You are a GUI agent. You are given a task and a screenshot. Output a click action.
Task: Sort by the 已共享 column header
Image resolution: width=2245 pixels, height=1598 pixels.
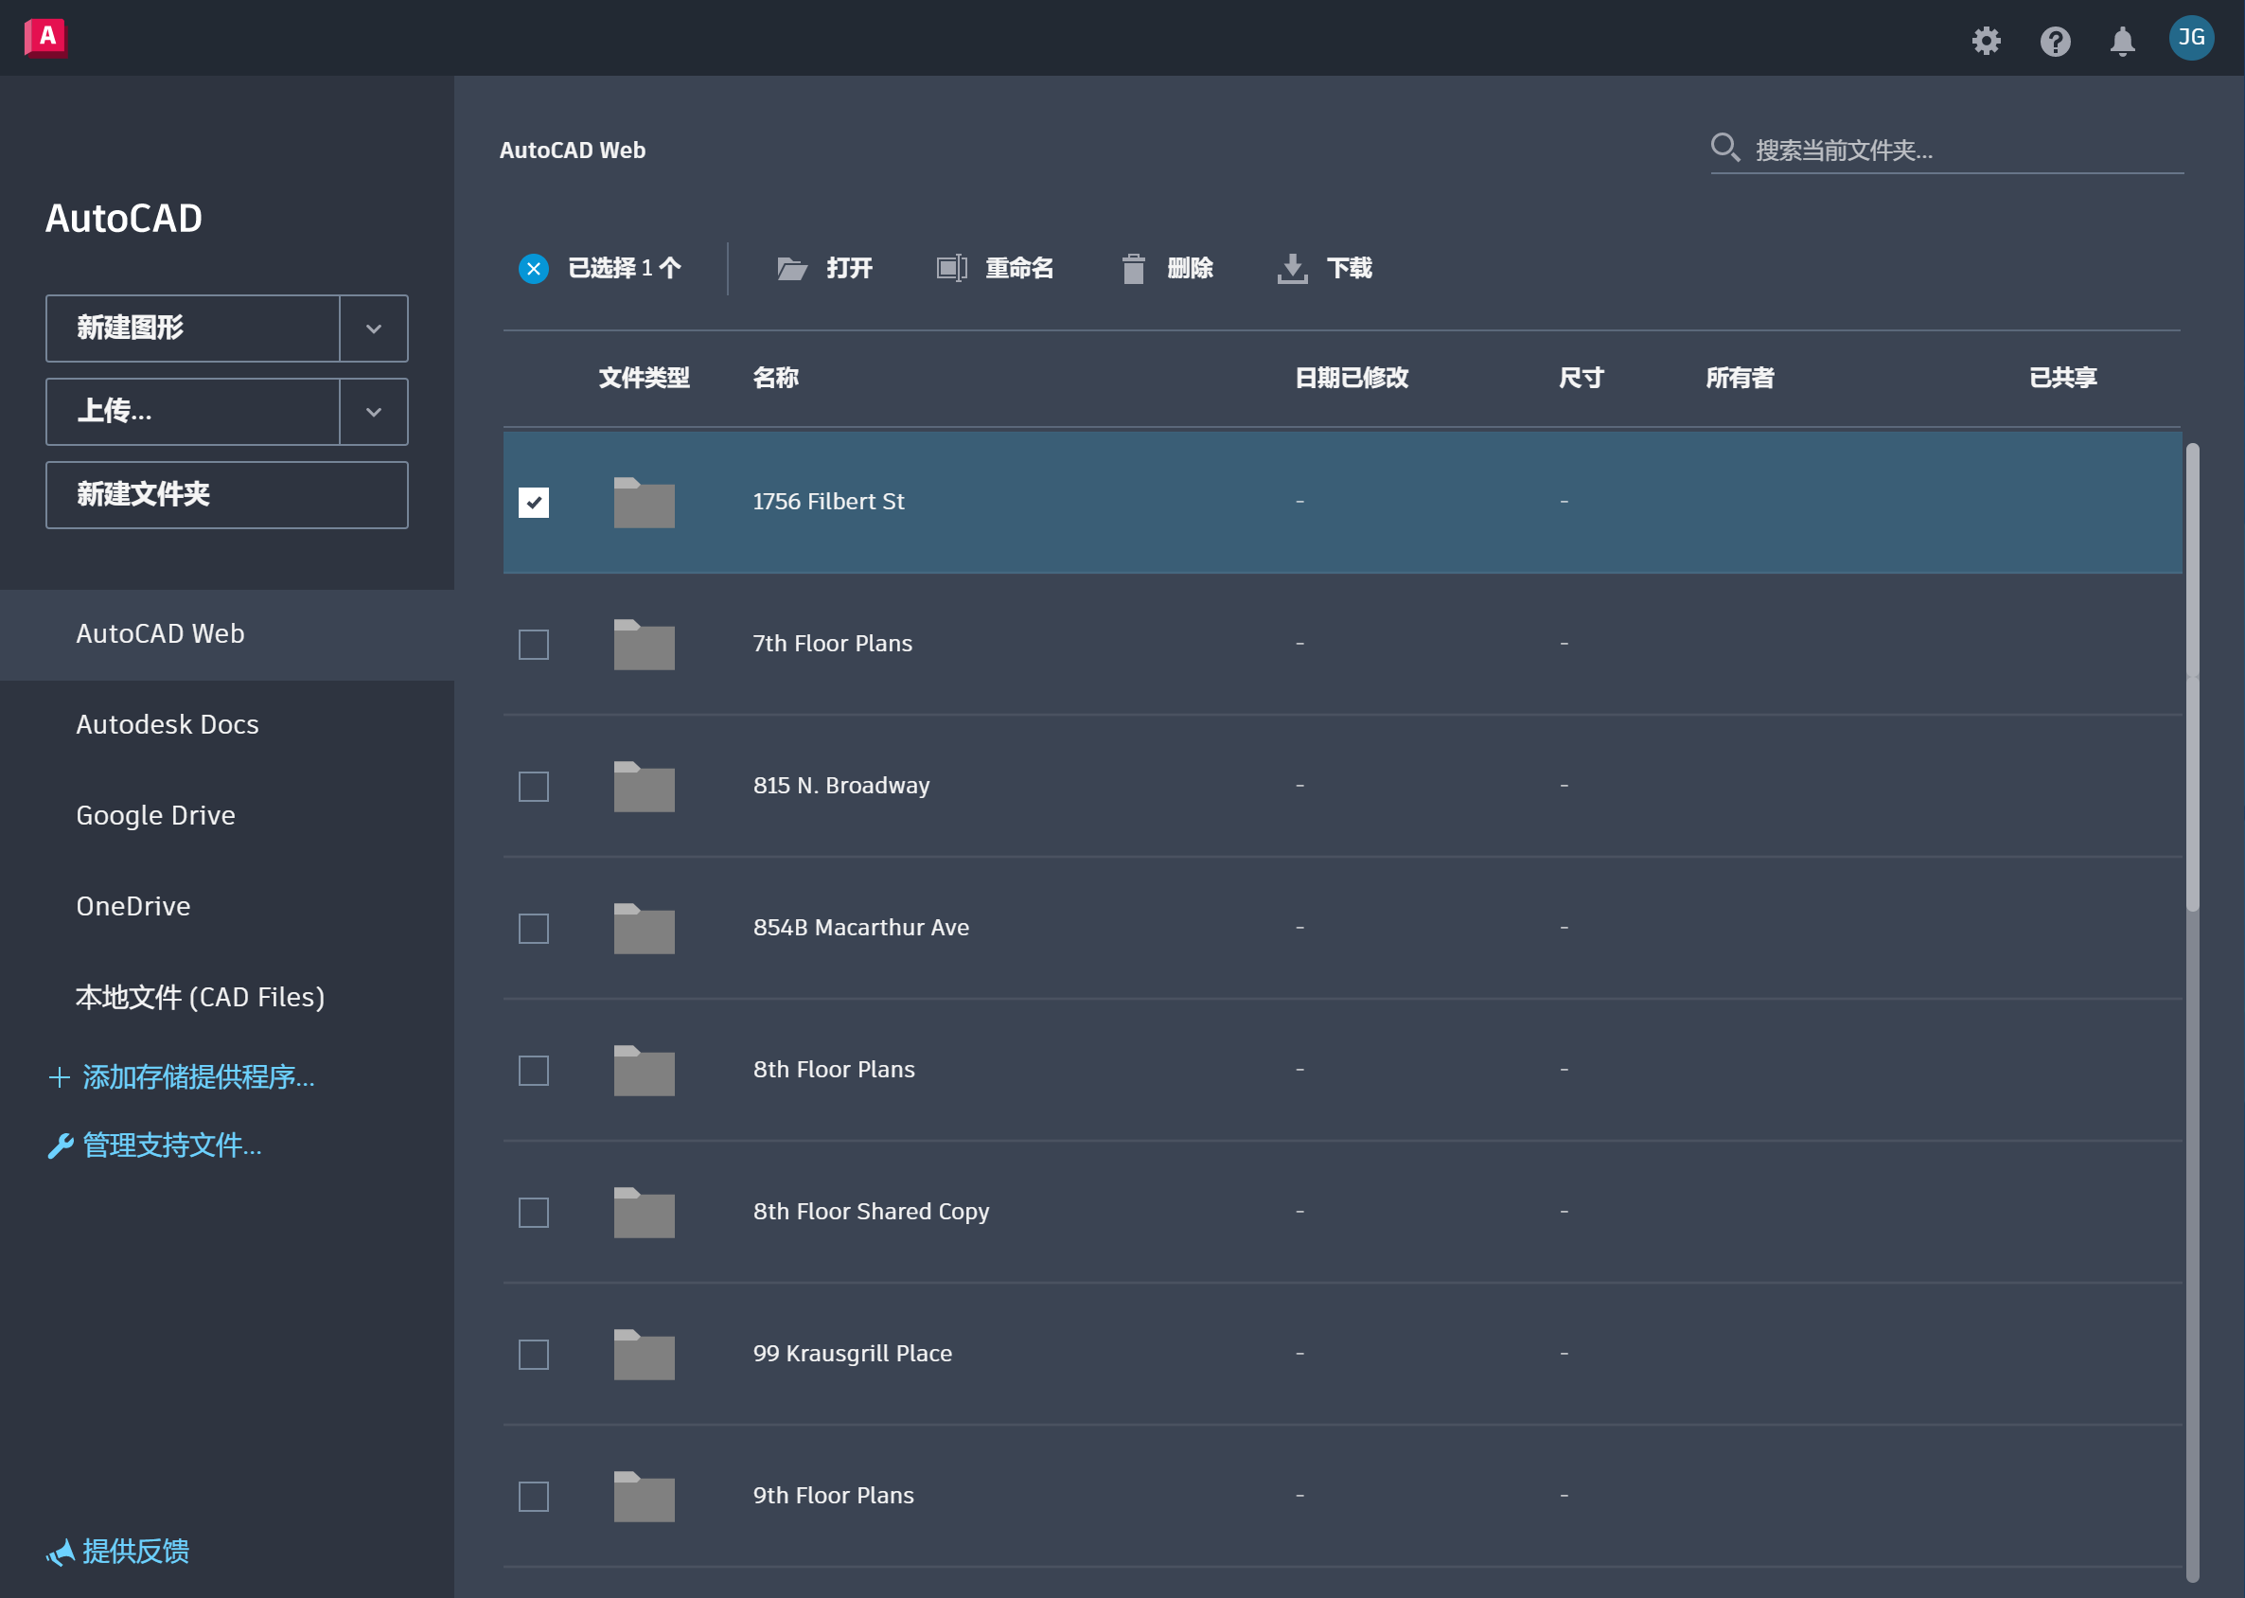pyautogui.click(x=2063, y=378)
